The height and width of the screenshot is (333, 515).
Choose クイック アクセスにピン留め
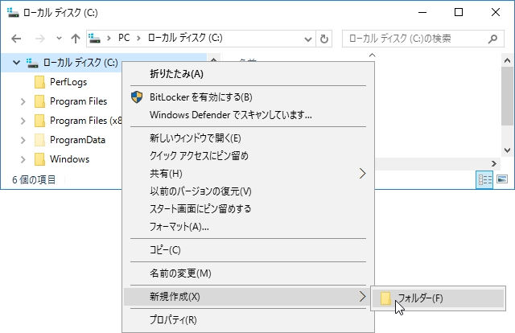point(248,156)
